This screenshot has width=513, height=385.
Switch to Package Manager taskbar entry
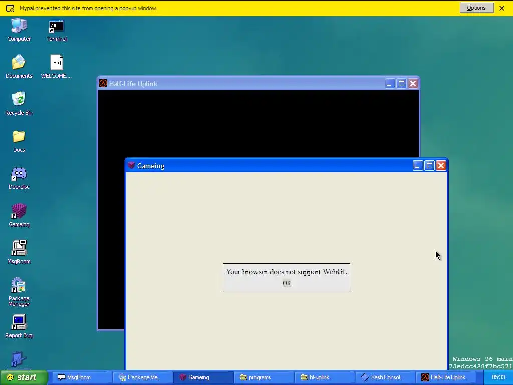[142, 377]
